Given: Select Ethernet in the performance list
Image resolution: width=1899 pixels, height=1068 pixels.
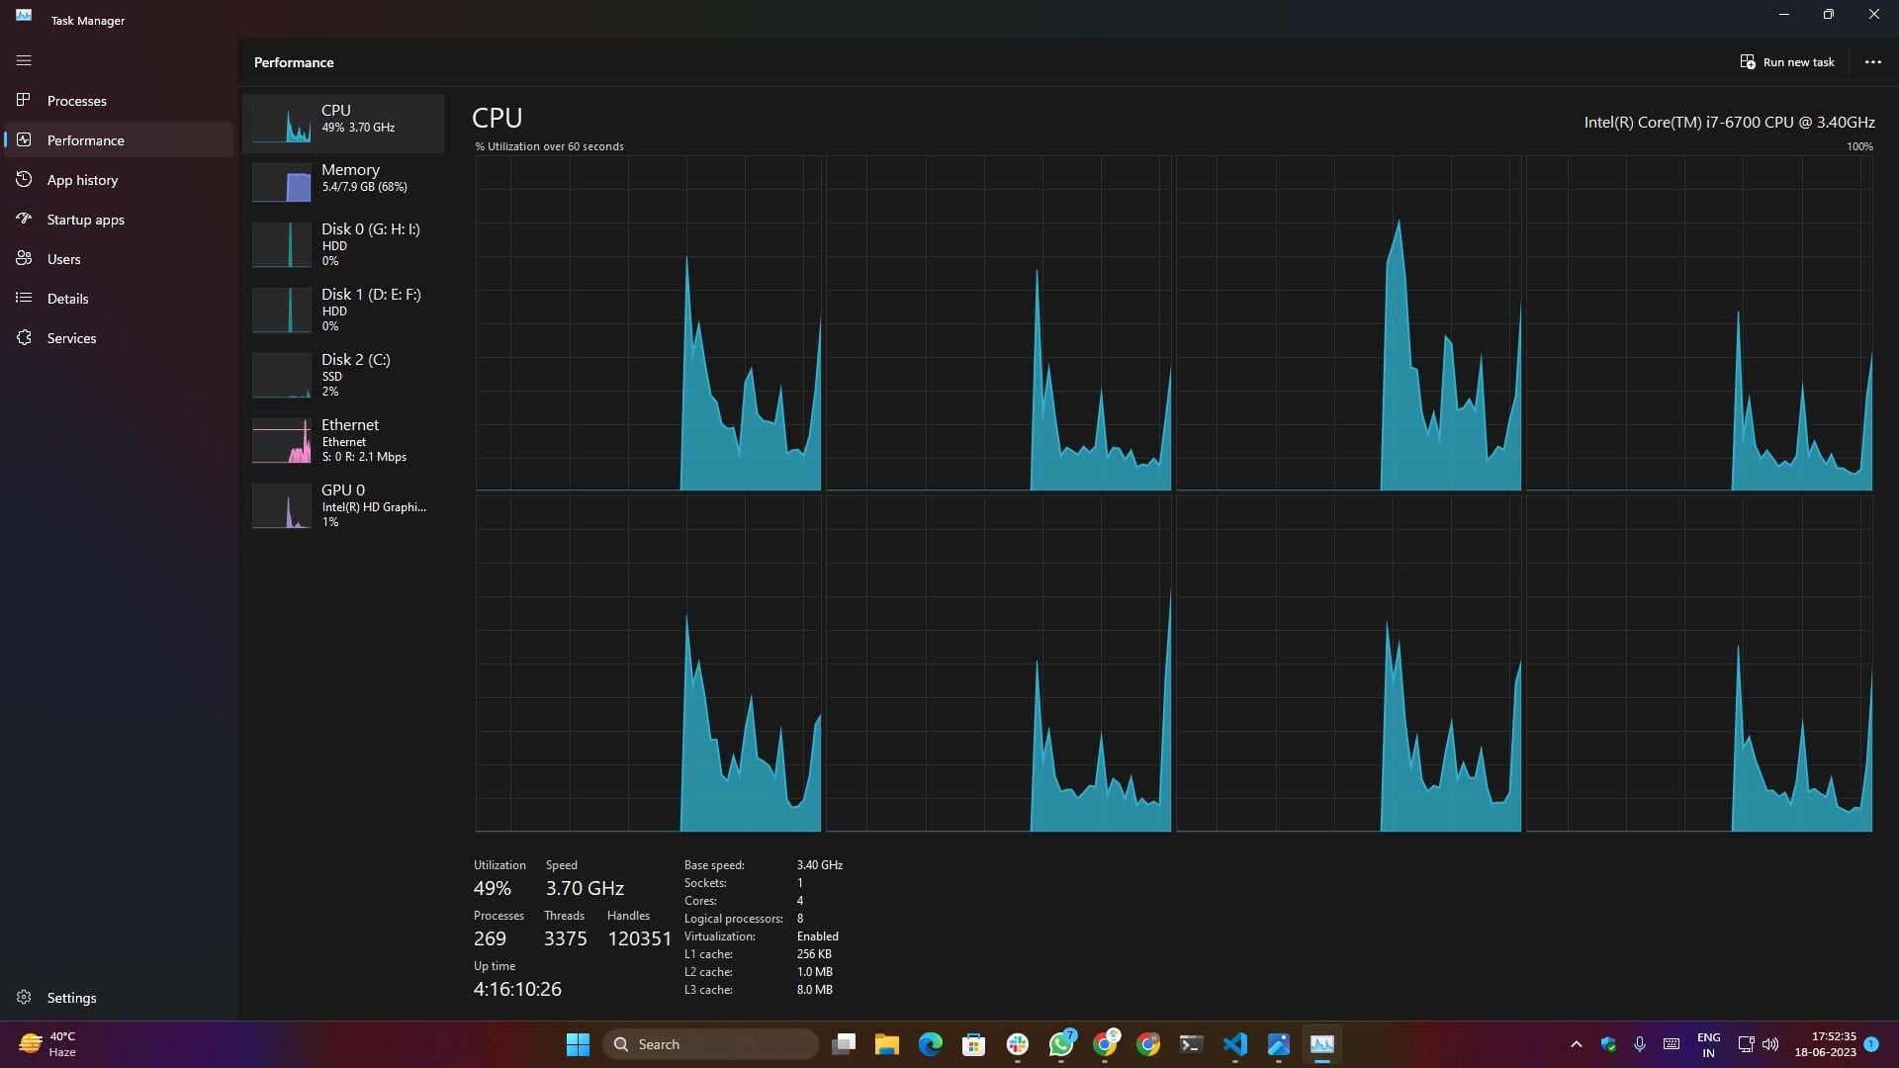Looking at the screenshot, I should pos(343,440).
